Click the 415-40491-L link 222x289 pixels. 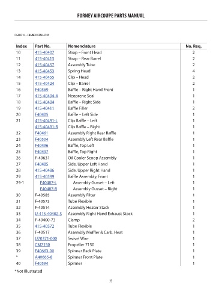pyautogui.click(x=46, y=121)
